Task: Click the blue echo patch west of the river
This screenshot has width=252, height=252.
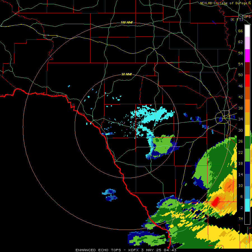Action: coord(110,195)
